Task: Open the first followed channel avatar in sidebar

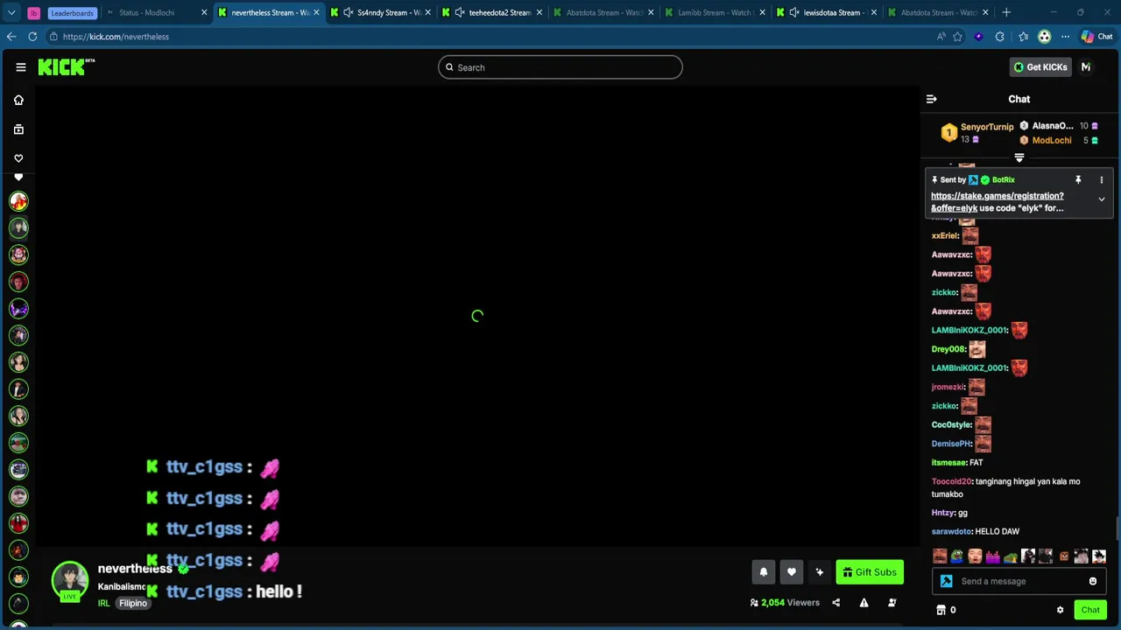Action: [18, 201]
